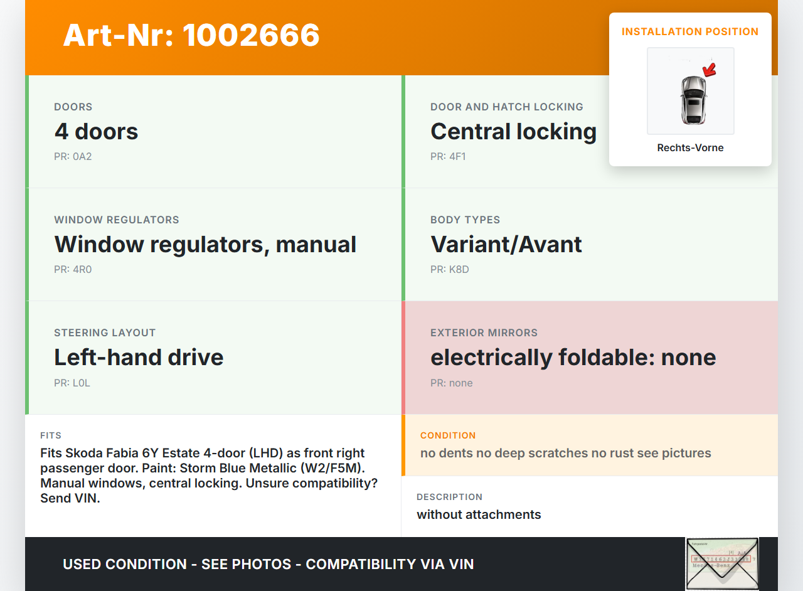Select the Left-hand drive card
803x591 pixels.
click(213, 358)
